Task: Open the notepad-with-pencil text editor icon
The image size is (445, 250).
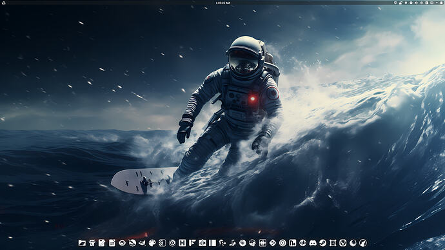Action: [102, 243]
